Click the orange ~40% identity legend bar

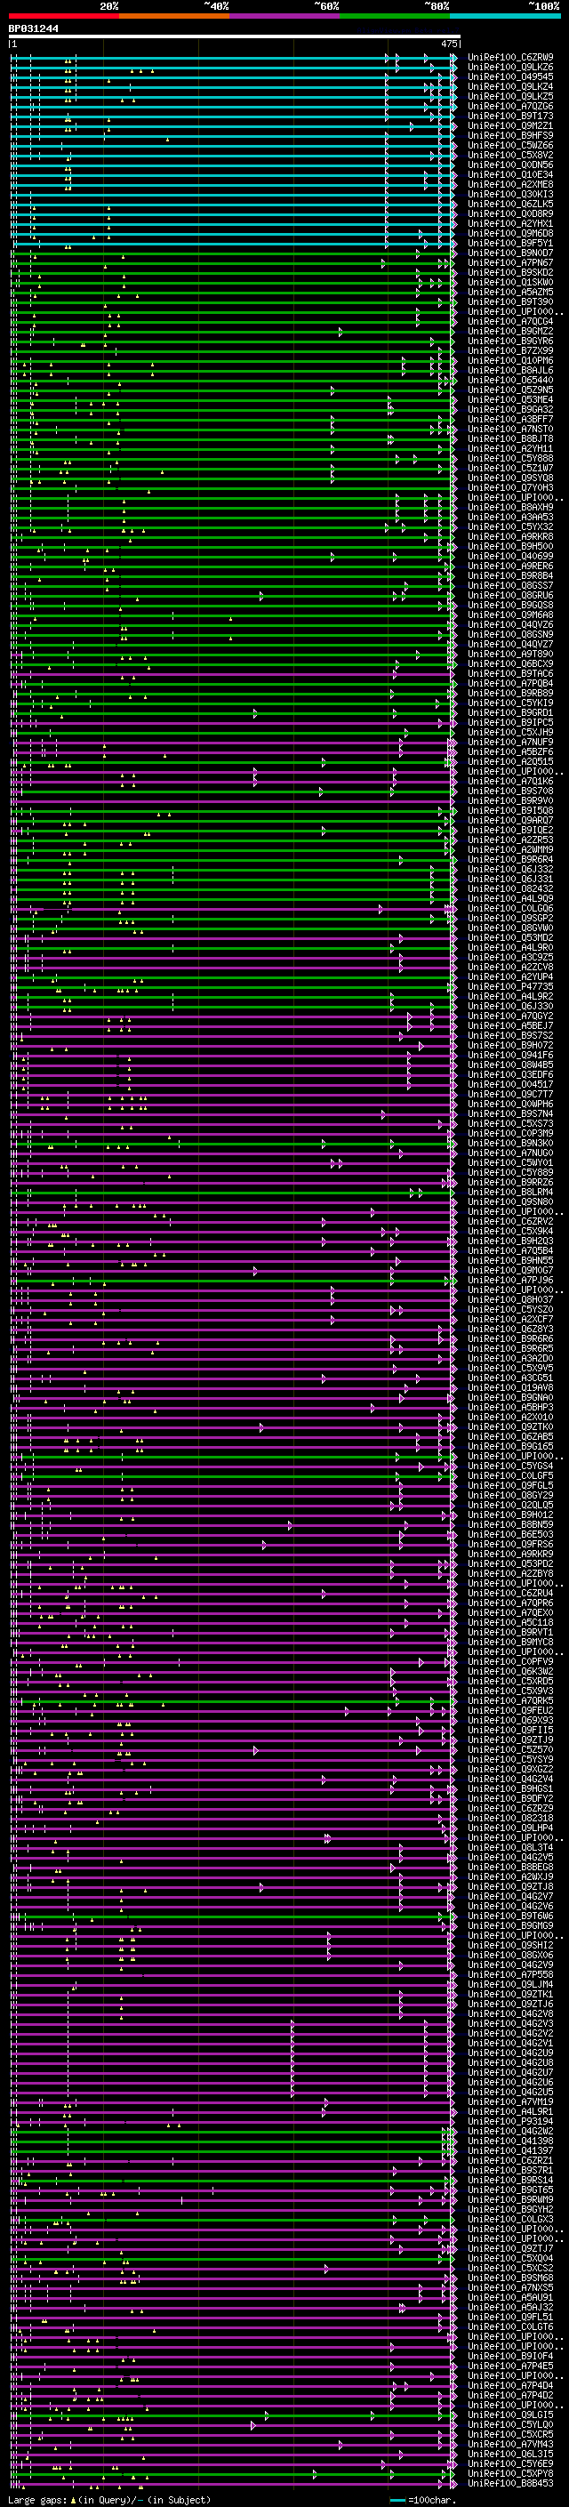coord(174,16)
